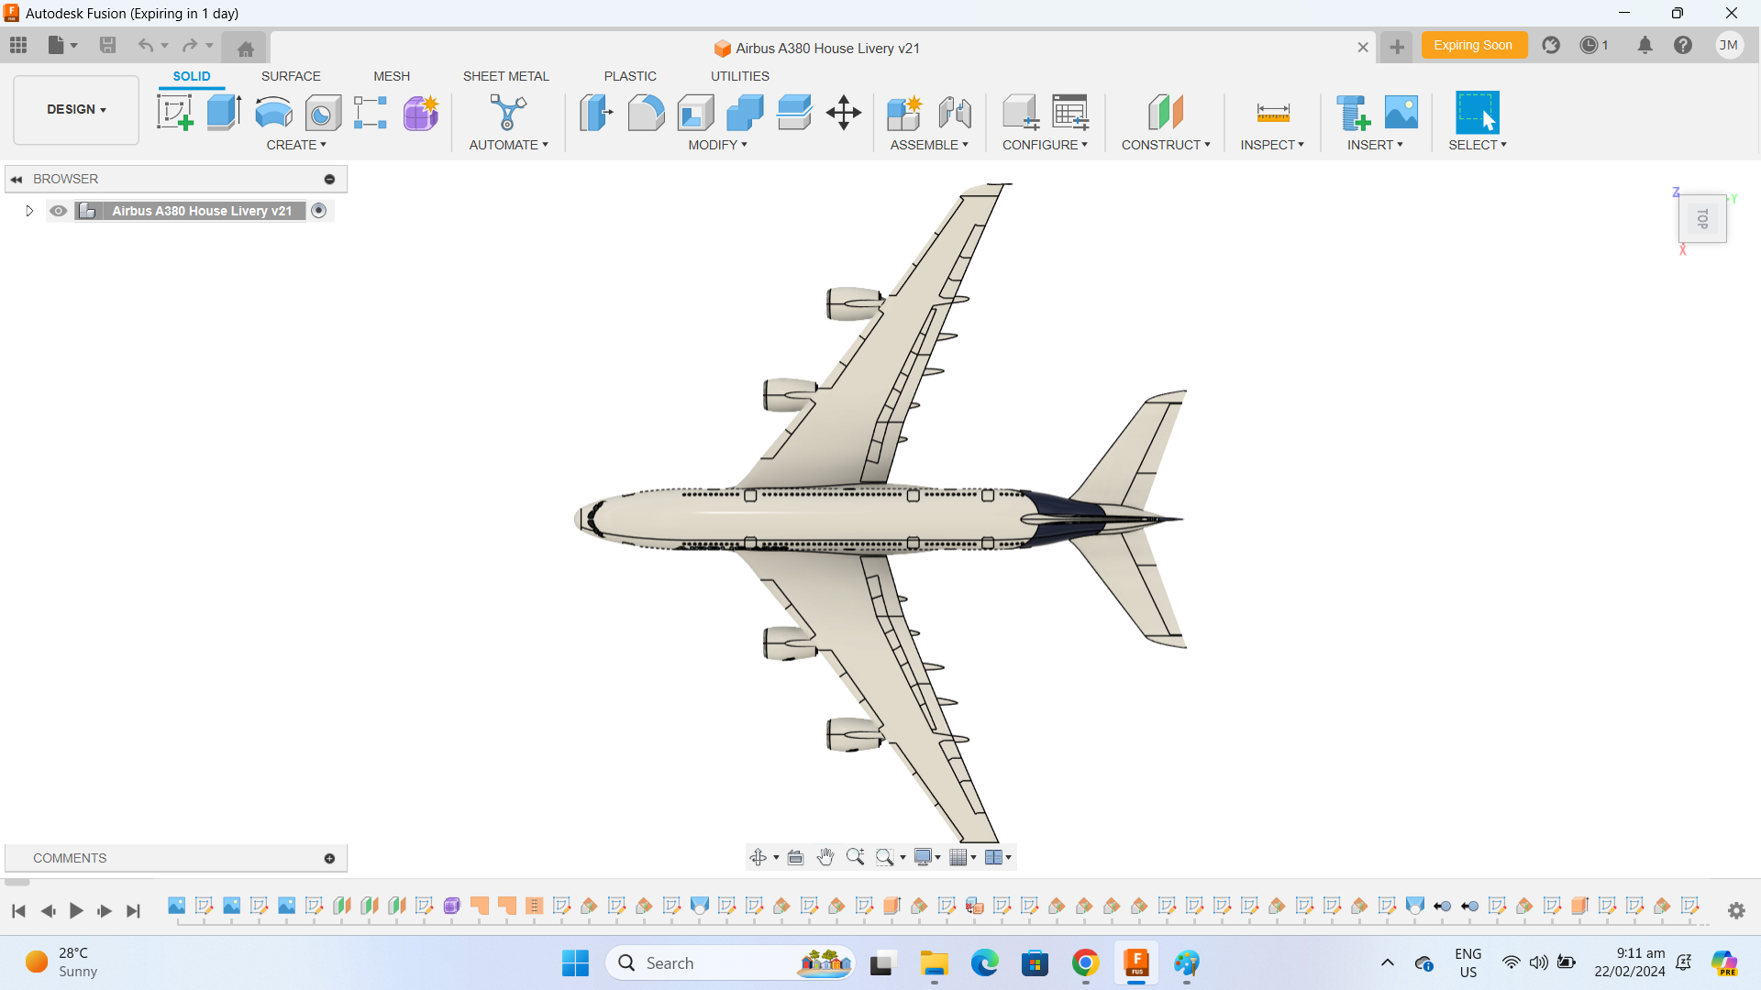The height and width of the screenshot is (990, 1761).
Task: Select the Press Pull tool
Action: click(x=596, y=112)
